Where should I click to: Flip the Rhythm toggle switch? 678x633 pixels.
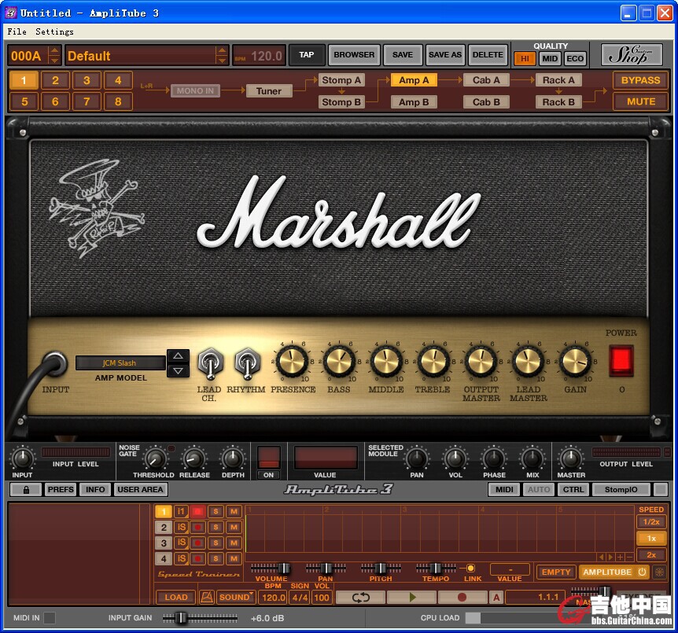pyautogui.click(x=247, y=363)
